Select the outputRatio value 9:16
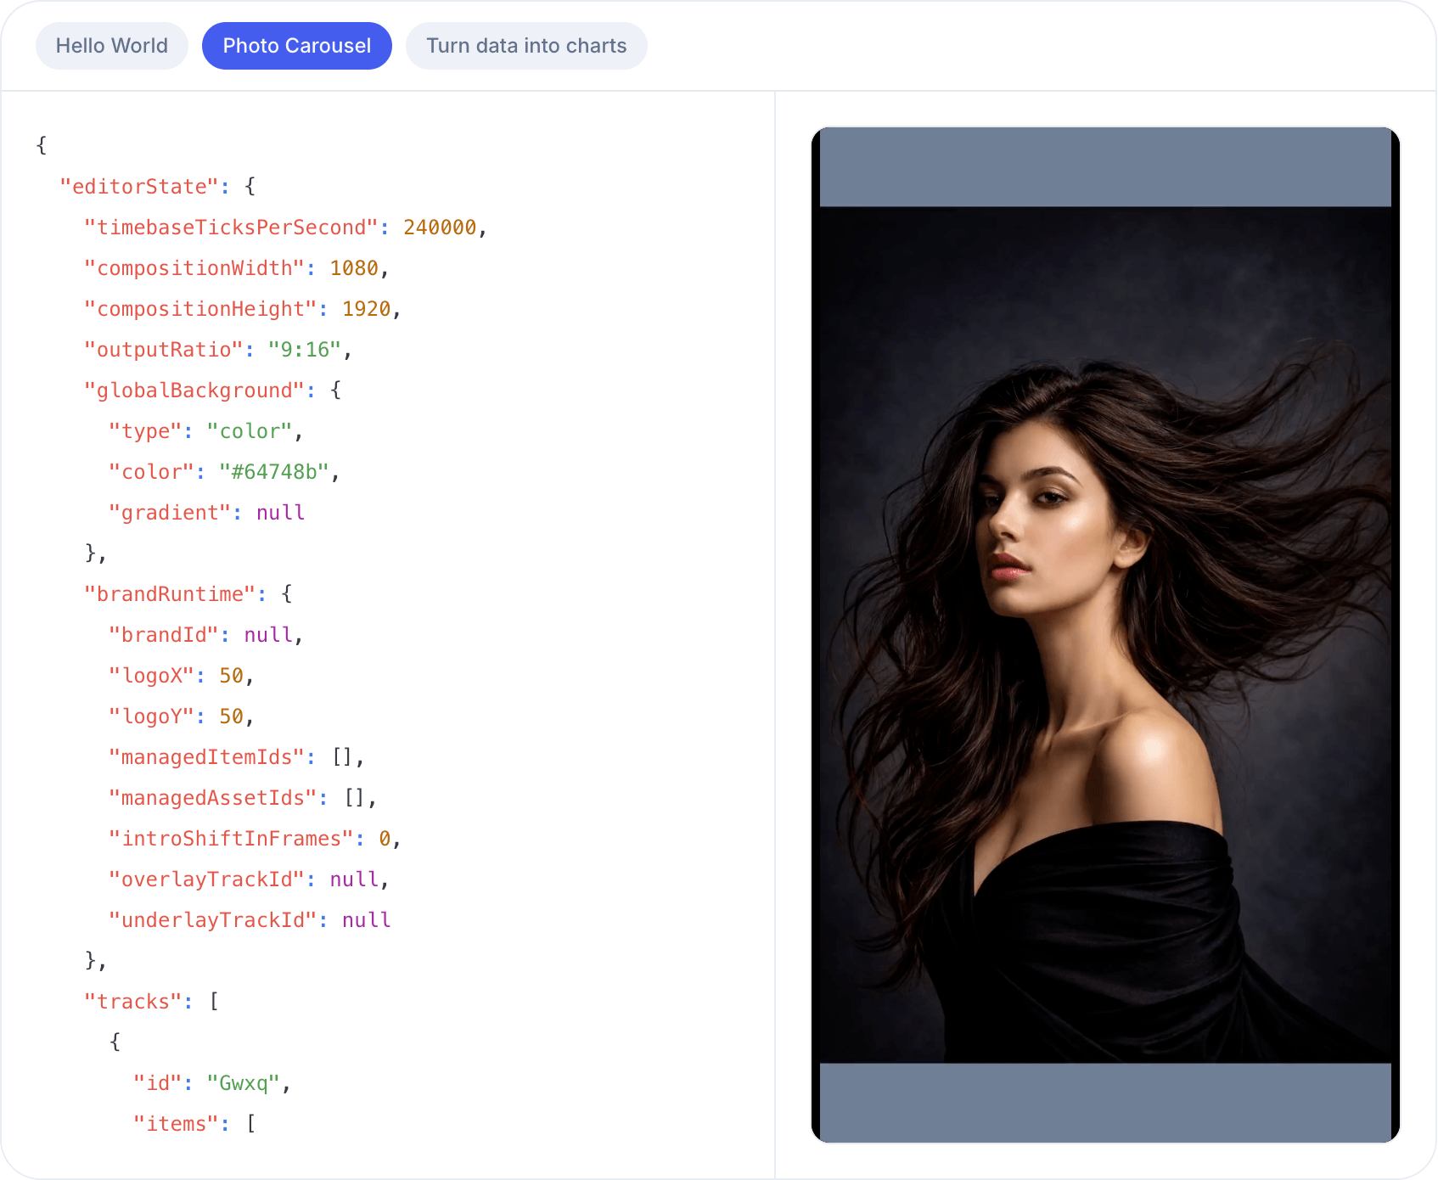The width and height of the screenshot is (1438, 1180). (307, 349)
